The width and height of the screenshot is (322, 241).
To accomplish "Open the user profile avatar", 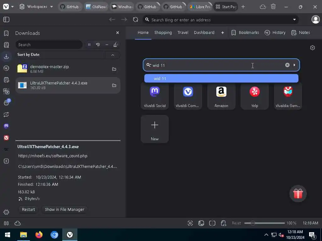I will pyautogui.click(x=315, y=19).
